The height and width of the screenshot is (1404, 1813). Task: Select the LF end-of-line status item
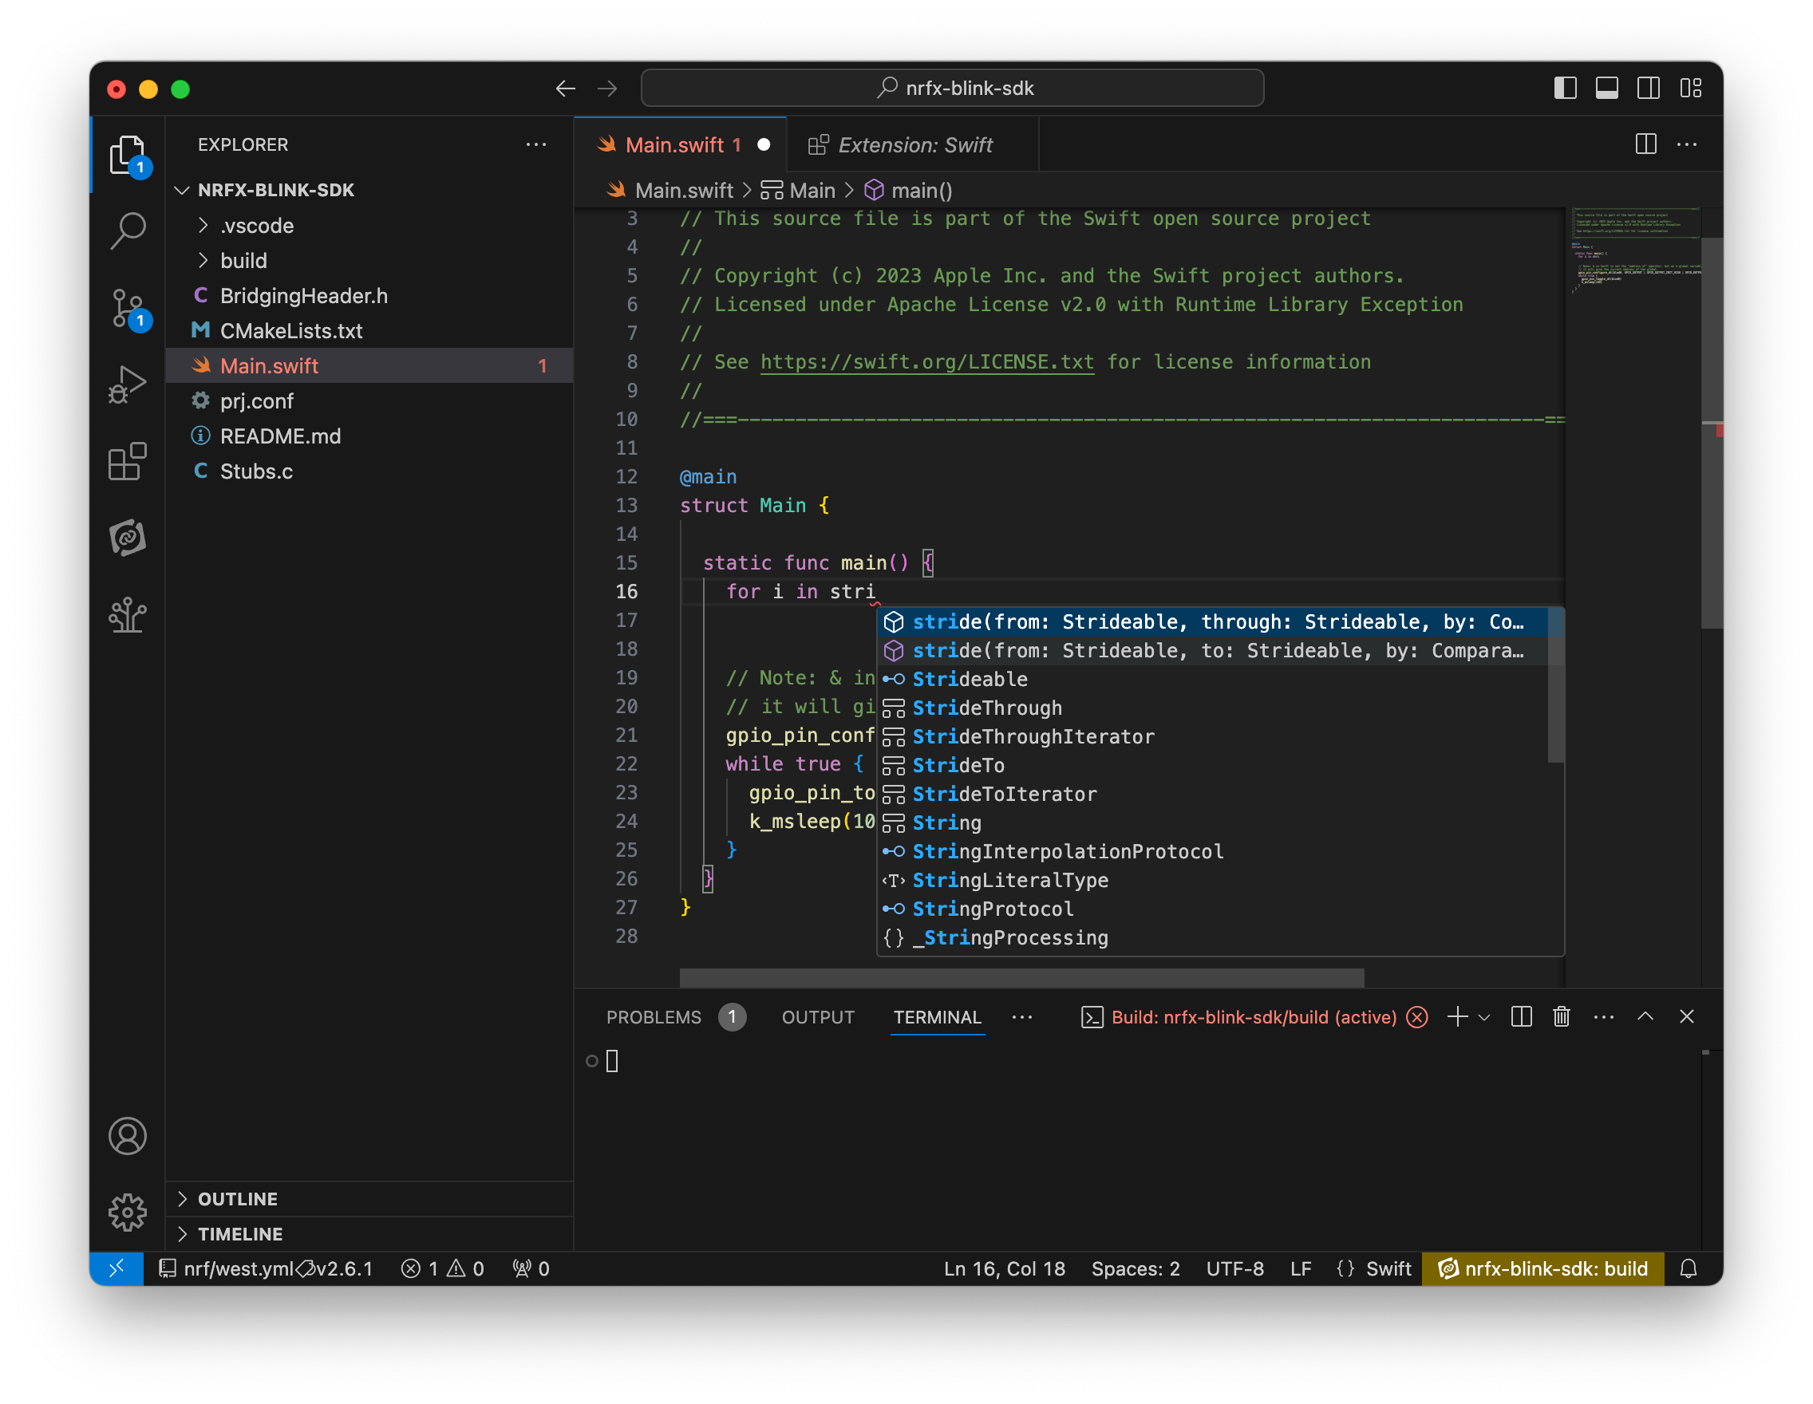(x=1300, y=1268)
